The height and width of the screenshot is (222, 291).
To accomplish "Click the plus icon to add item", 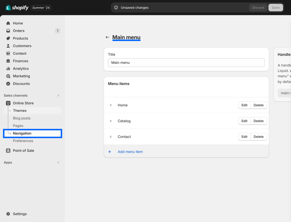I will pyautogui.click(x=110, y=152).
